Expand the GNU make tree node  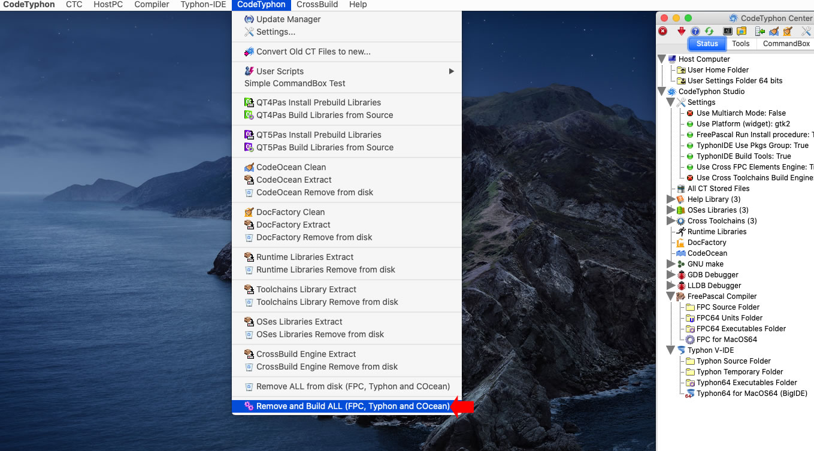point(671,264)
